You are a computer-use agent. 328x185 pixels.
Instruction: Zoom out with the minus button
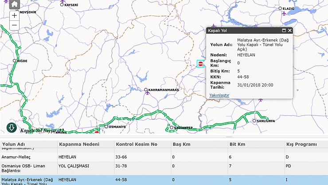point(14,25)
